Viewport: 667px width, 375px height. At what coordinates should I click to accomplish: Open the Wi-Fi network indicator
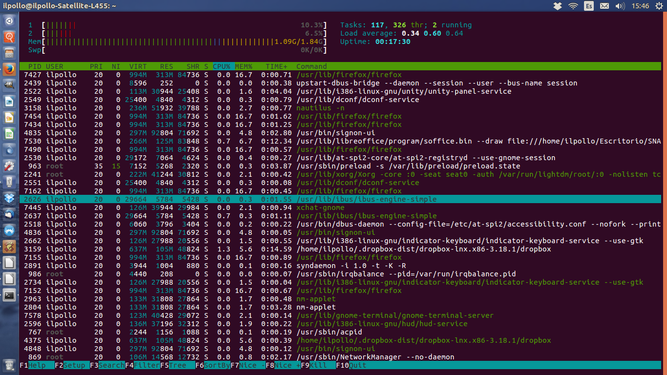[573, 6]
